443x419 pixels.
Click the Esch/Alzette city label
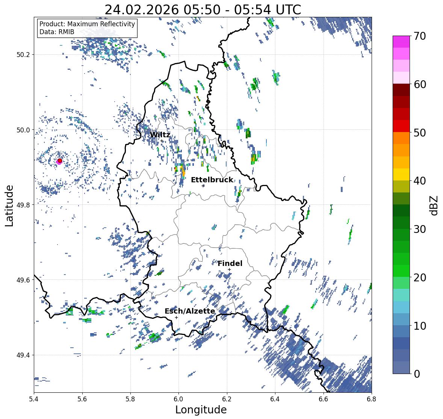click(190, 311)
